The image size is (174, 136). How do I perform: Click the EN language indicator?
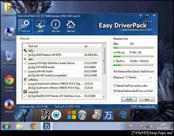pyautogui.click(x=131, y=126)
